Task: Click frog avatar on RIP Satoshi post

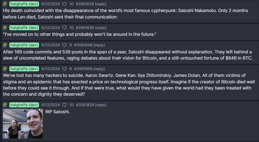Action: [x=5, y=105]
